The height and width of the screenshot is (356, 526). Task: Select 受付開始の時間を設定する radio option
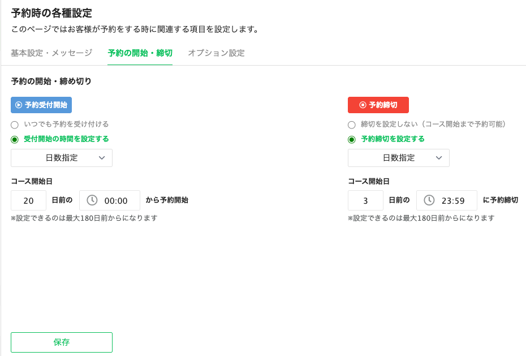(x=15, y=139)
